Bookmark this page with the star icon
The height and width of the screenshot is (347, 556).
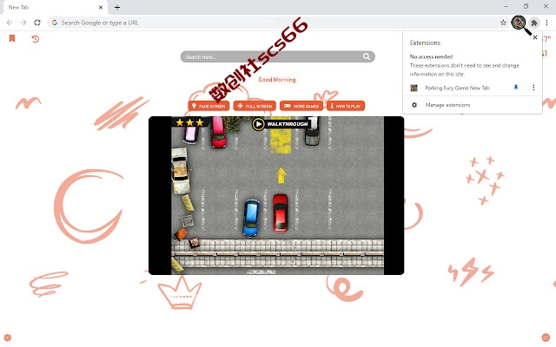[x=503, y=23]
